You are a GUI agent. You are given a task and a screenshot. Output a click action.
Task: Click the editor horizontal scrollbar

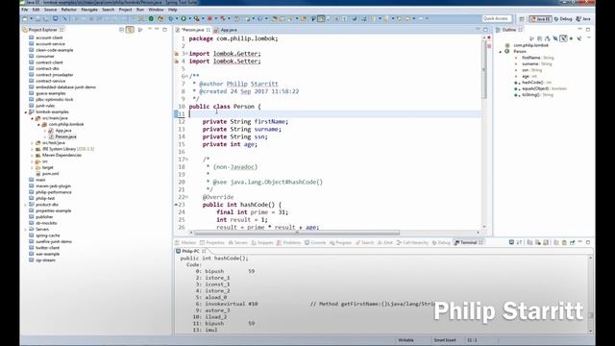[x=297, y=233]
